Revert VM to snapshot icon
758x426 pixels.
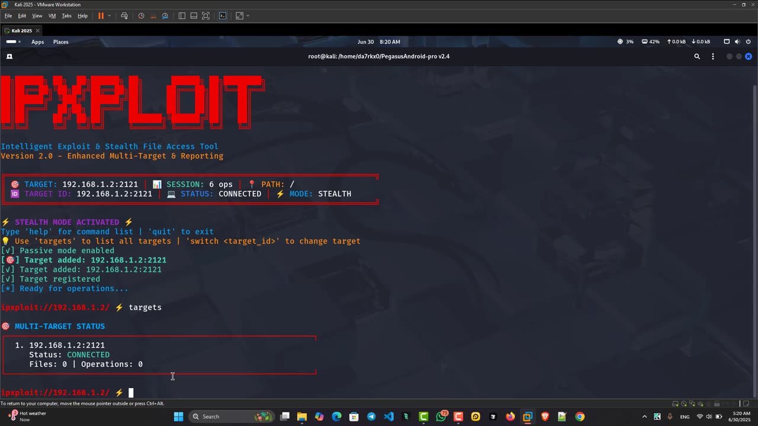153,16
